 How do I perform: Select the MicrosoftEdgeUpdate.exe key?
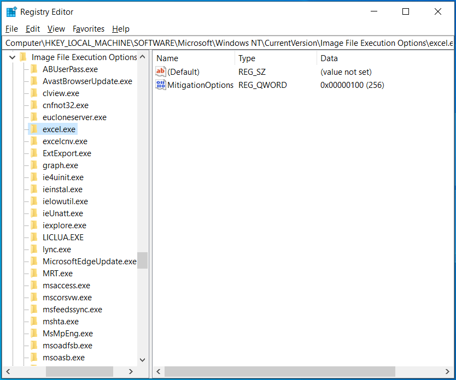pyautogui.click(x=89, y=262)
